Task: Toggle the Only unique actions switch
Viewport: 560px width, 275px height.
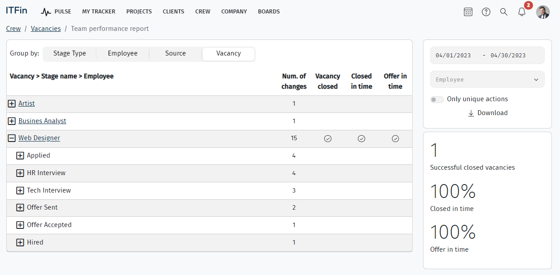Action: (437, 99)
